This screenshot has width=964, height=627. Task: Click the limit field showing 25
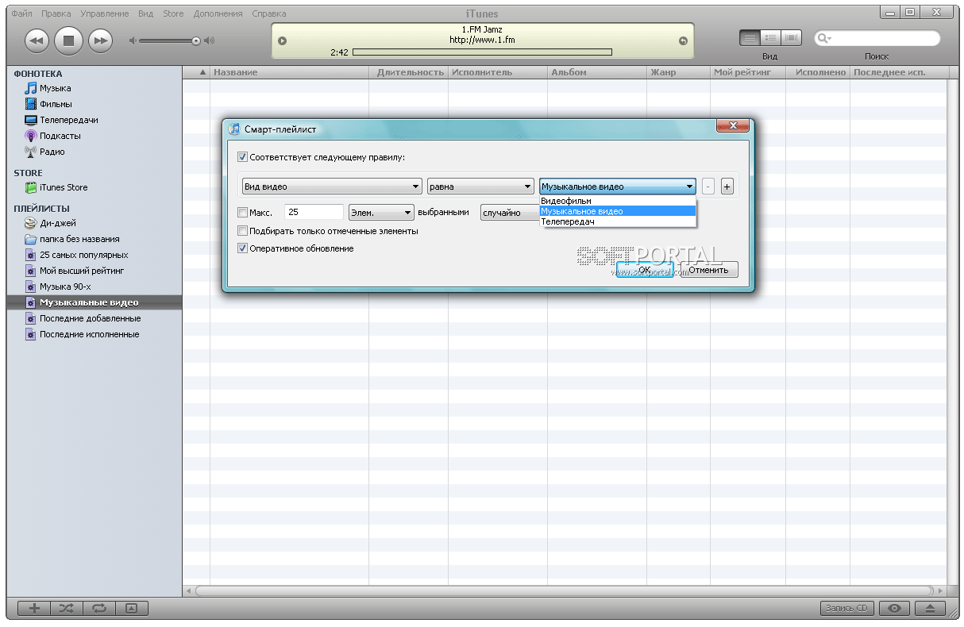[314, 213]
